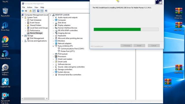Collapse the System Tools node
Viewport: 185px width, 104px height.
[23, 17]
